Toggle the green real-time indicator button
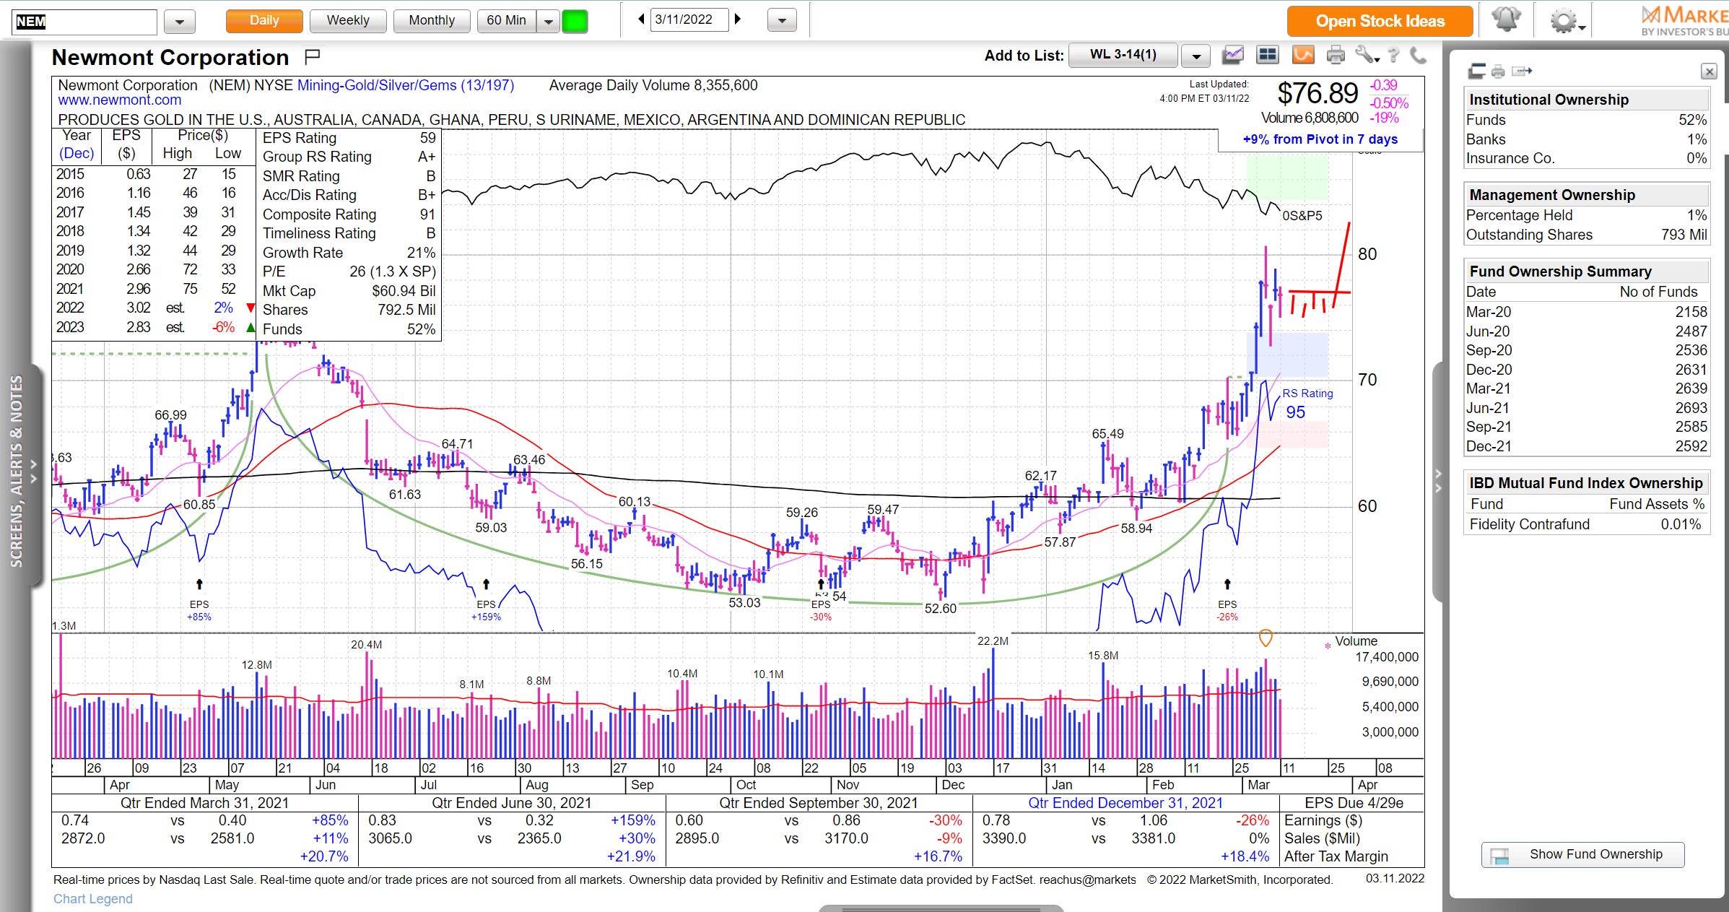 point(575,20)
